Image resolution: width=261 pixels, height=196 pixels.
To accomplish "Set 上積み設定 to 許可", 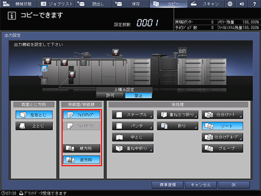I will 110,95.
